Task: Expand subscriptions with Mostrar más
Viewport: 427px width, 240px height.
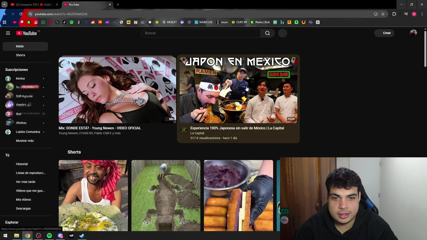Action: click(x=25, y=141)
